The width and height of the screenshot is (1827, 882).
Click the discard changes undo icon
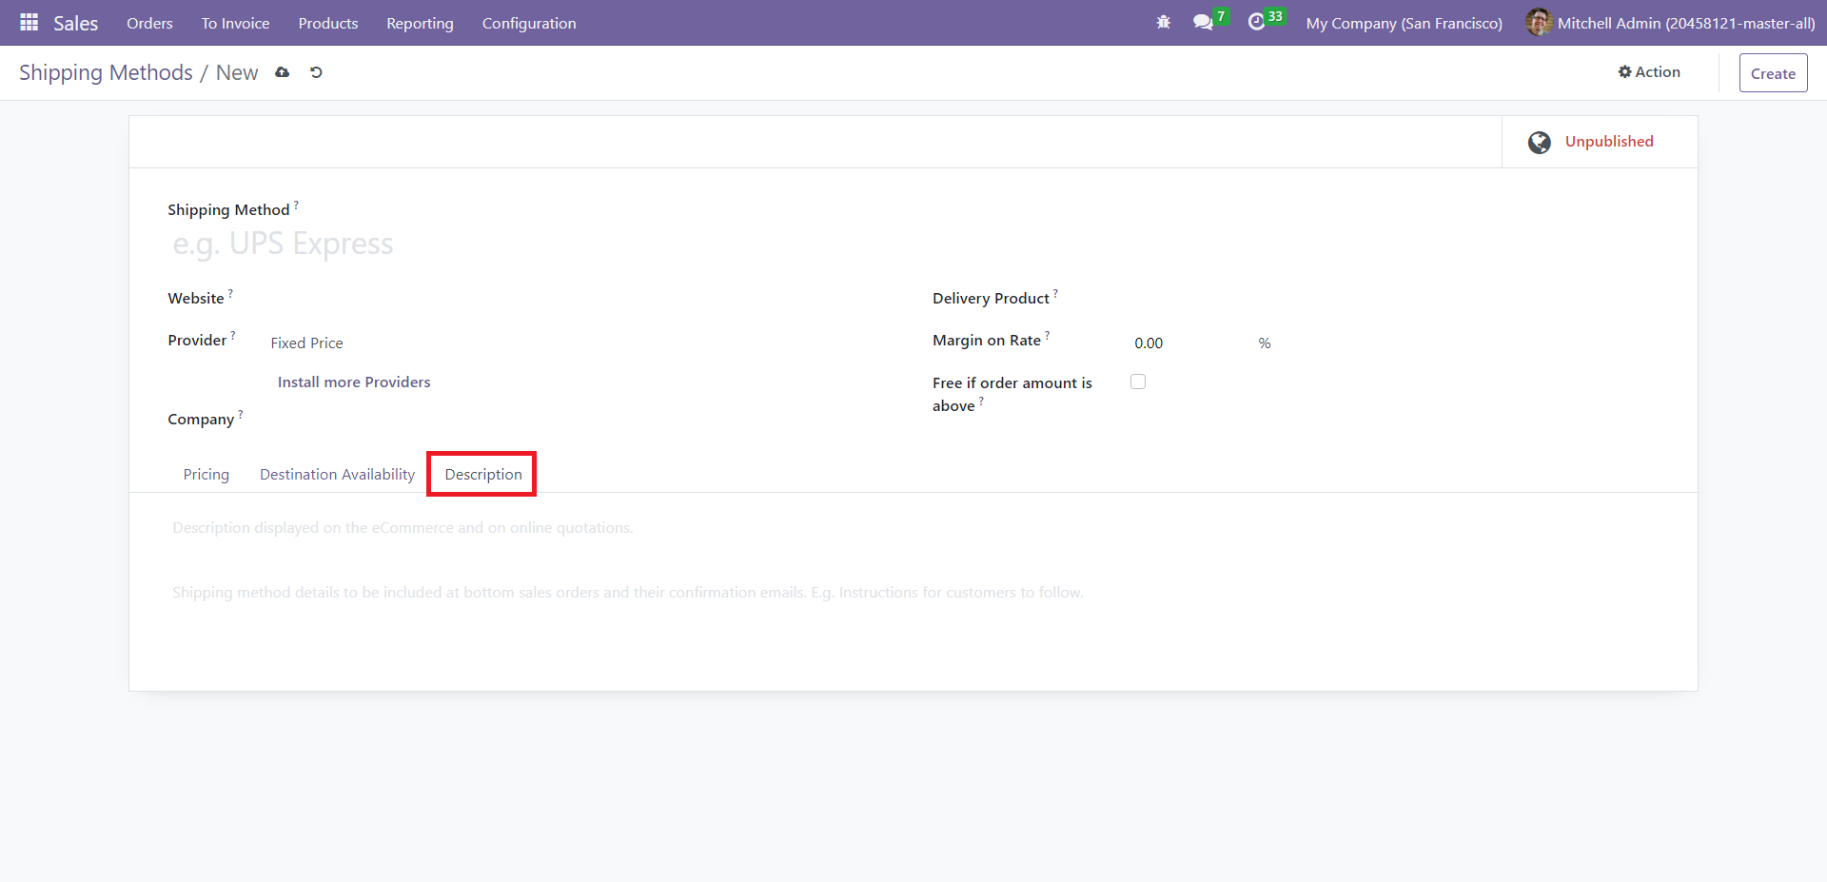click(316, 72)
